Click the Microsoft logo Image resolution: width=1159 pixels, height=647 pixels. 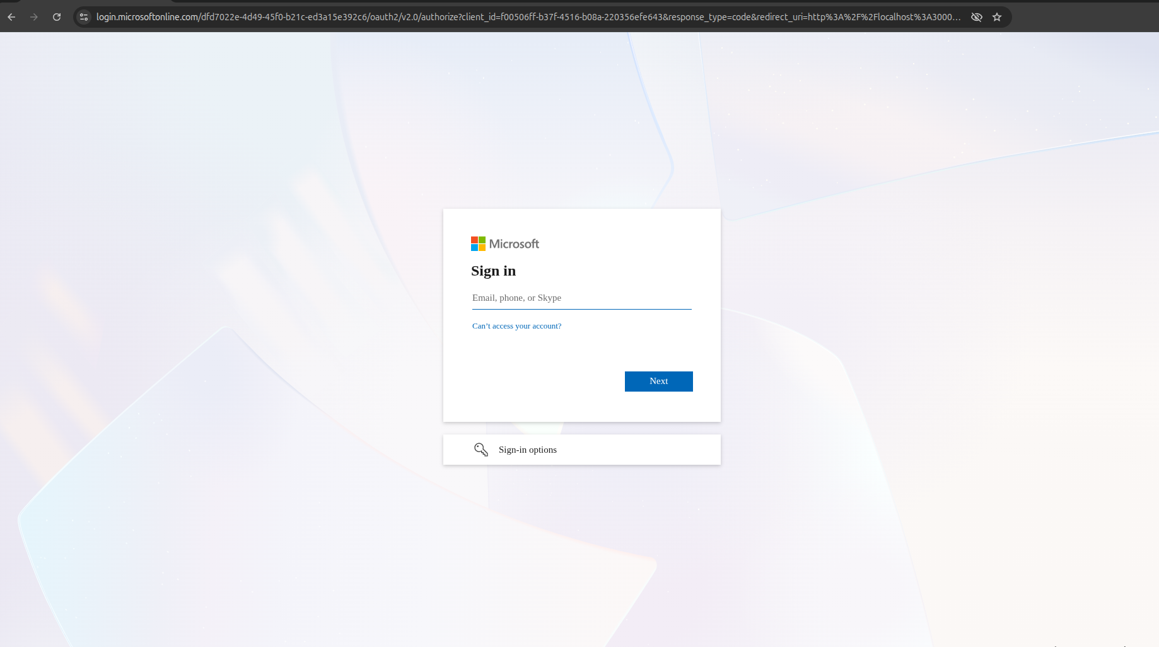pos(505,244)
